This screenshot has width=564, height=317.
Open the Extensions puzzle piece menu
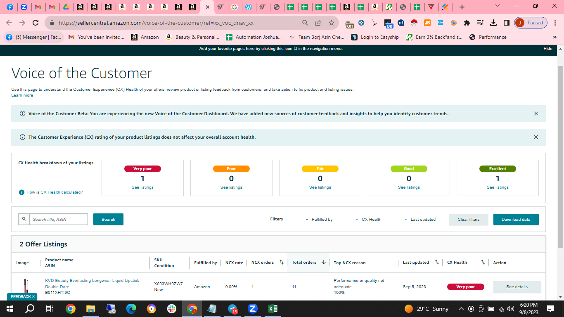(x=467, y=23)
